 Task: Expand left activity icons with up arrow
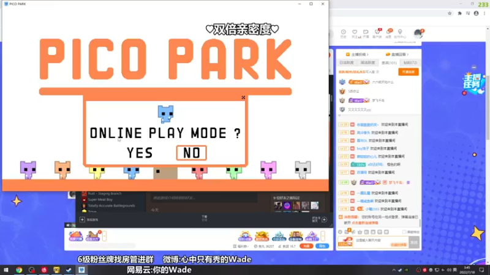tap(104, 236)
